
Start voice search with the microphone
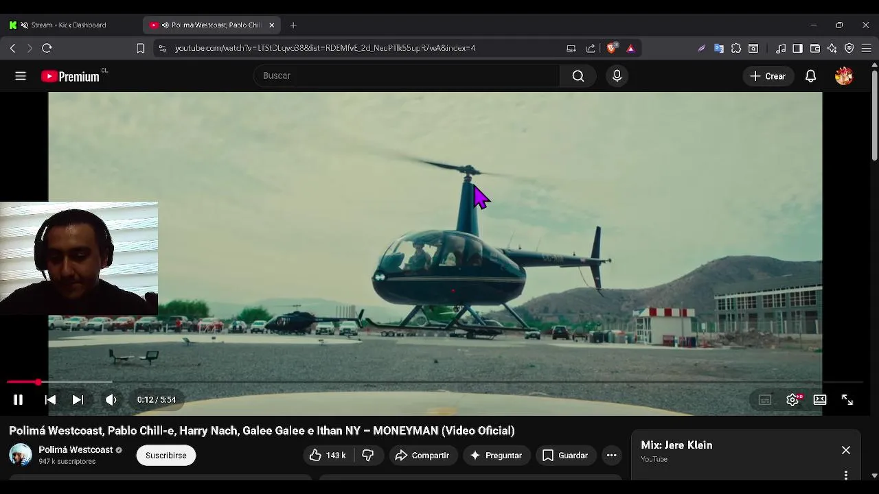click(617, 75)
